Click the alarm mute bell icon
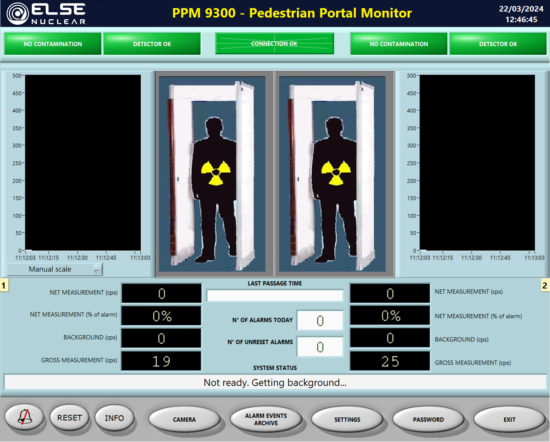This screenshot has height=442, width=550. point(24,417)
